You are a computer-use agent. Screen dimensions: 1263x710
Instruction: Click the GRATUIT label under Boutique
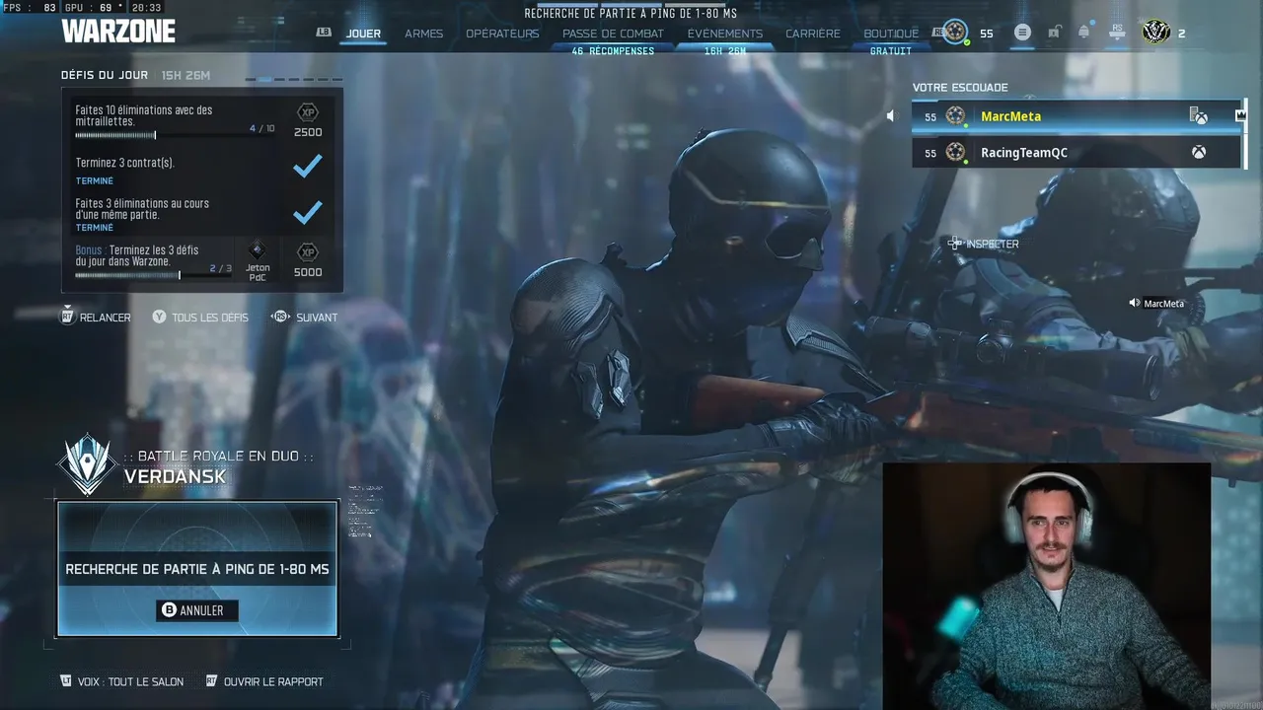(891, 51)
